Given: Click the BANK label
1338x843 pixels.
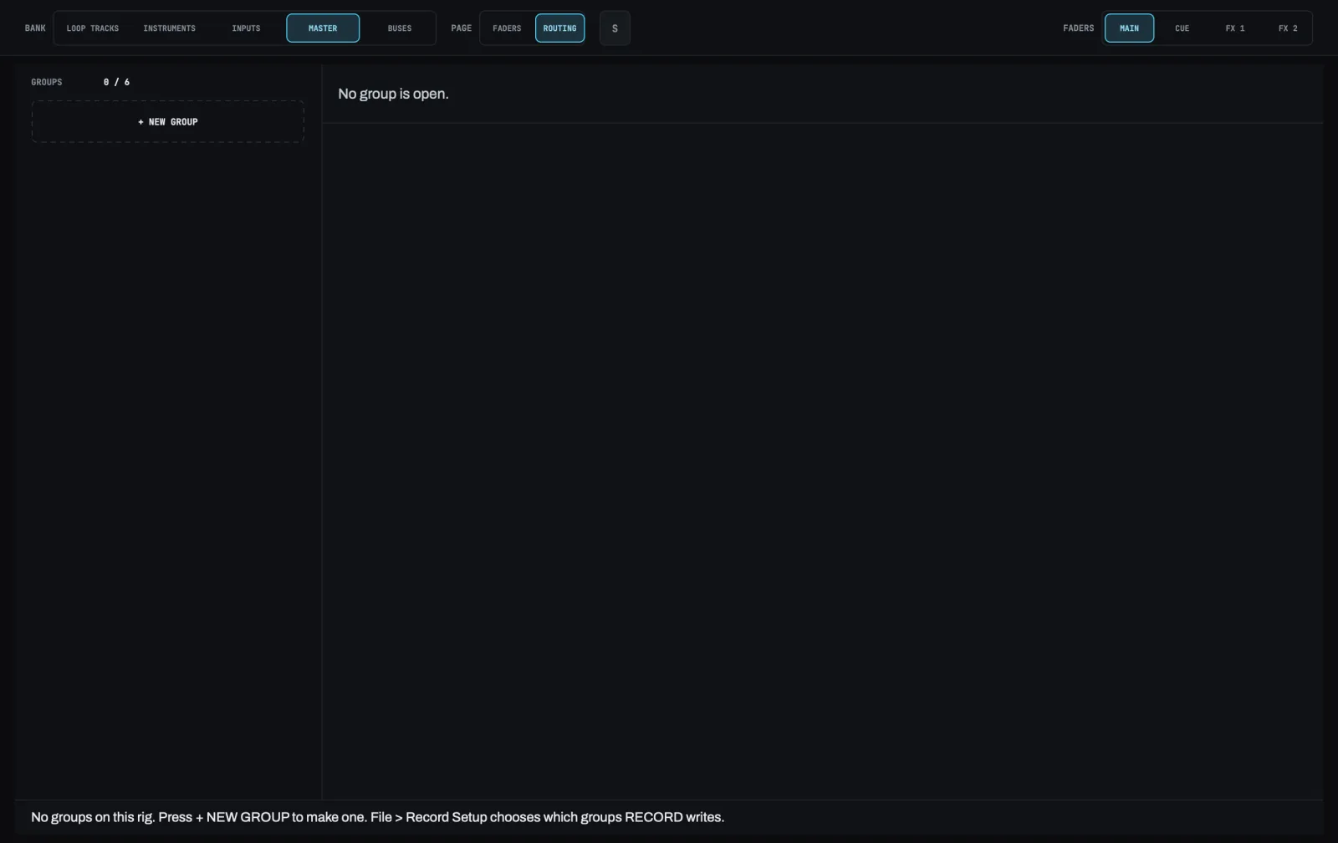Looking at the screenshot, I should tap(35, 28).
